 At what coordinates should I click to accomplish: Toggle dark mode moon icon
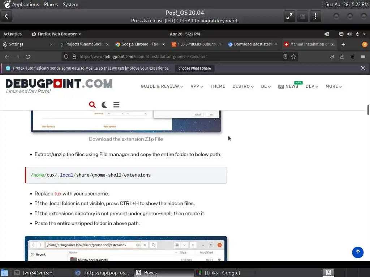point(104,105)
